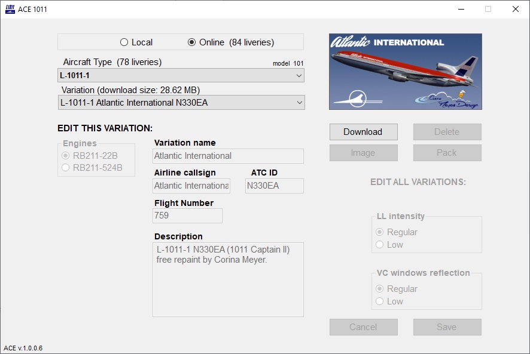Choose the RB211-22B engine option
The image size is (530, 354).
coord(66,156)
